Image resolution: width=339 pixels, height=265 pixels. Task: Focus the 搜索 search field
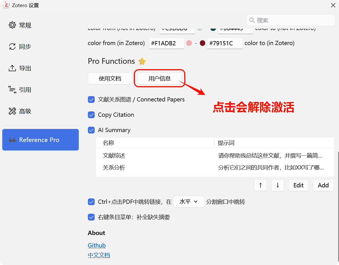pyautogui.click(x=291, y=20)
